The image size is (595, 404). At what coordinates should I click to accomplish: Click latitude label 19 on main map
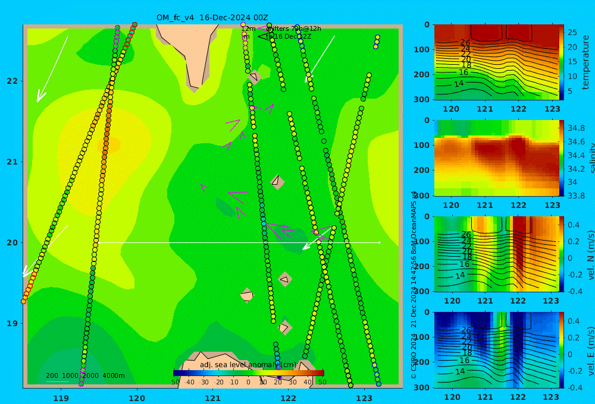[x=12, y=323]
